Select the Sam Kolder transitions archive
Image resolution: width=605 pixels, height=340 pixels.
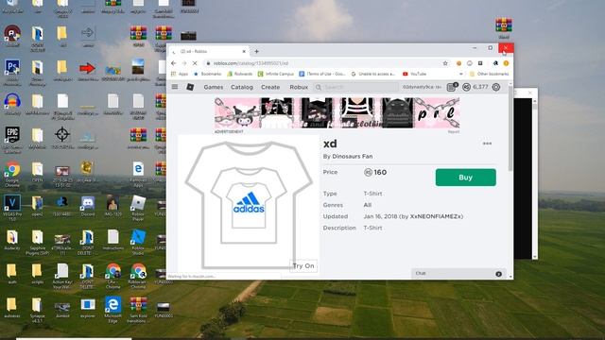[138, 310]
